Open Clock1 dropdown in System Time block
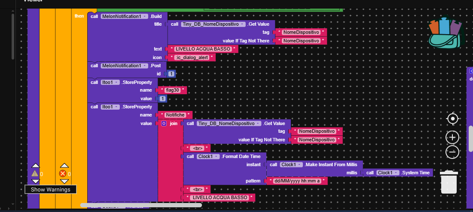The width and height of the screenshot is (473, 212). click(x=397, y=173)
